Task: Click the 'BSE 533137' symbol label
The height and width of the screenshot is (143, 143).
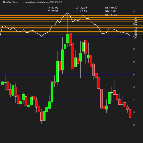Action: click(x=56, y=2)
